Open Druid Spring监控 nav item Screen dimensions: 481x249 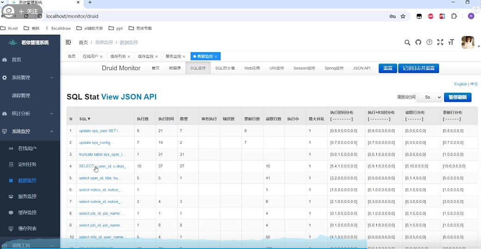[x=334, y=68]
